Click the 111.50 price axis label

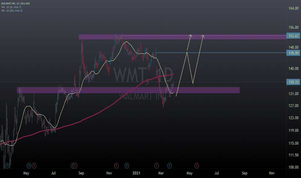[x=294, y=155]
